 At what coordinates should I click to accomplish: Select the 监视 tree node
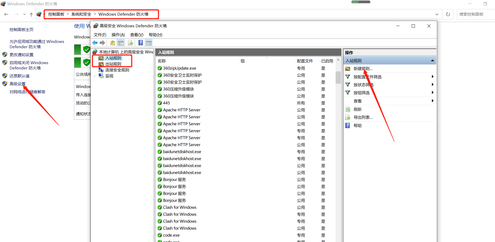[109, 76]
